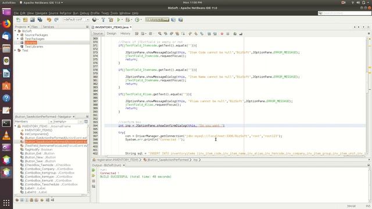
Task: Click the Undo arrow icon
Action: click(49, 20)
